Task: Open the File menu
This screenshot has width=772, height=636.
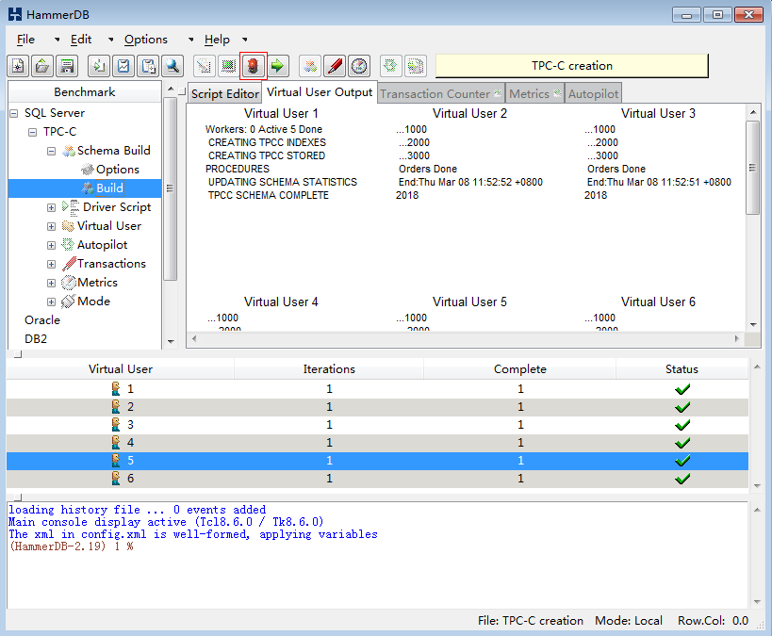Action: [x=25, y=40]
